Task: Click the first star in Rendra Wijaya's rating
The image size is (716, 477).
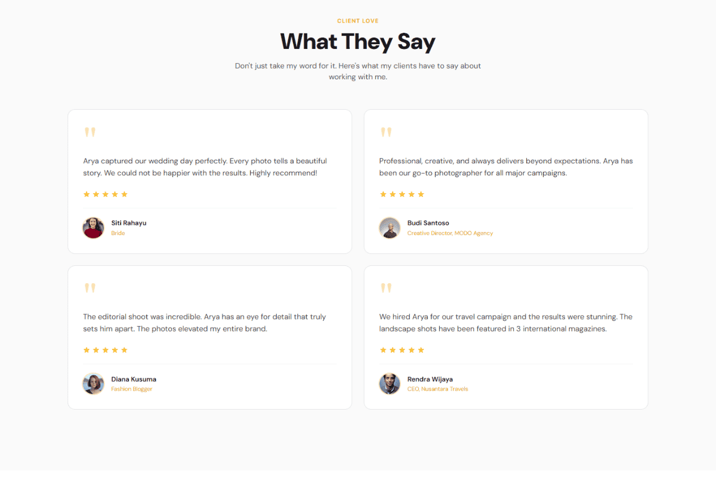Action: (x=383, y=350)
